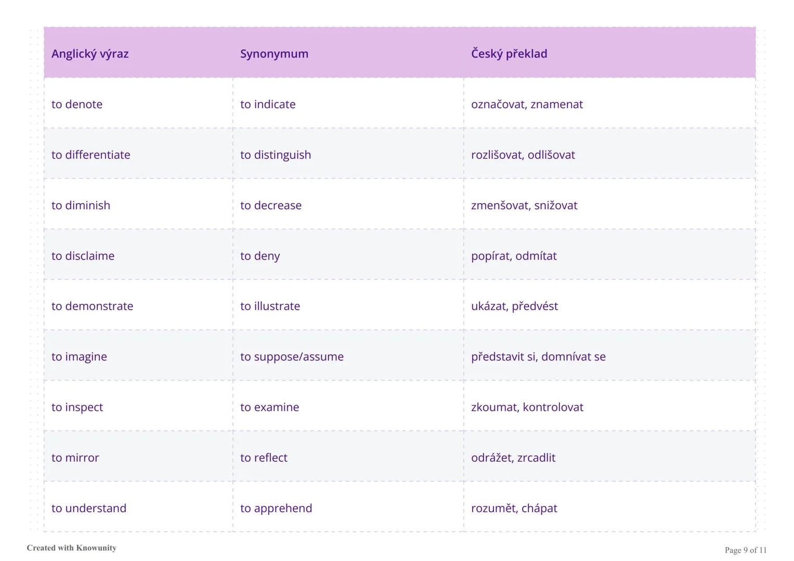Click the 'to disclaime' entry

[83, 256]
